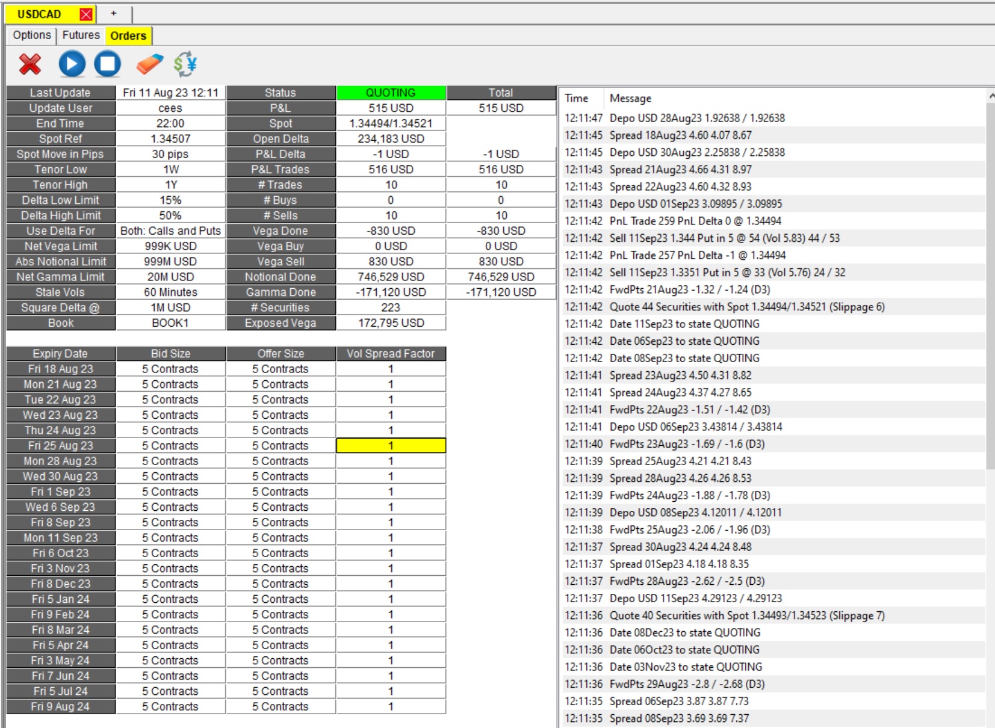Click the Last Update value Fri 11 Aug 23 12:11
This screenshot has width=995, height=728.
[170, 93]
